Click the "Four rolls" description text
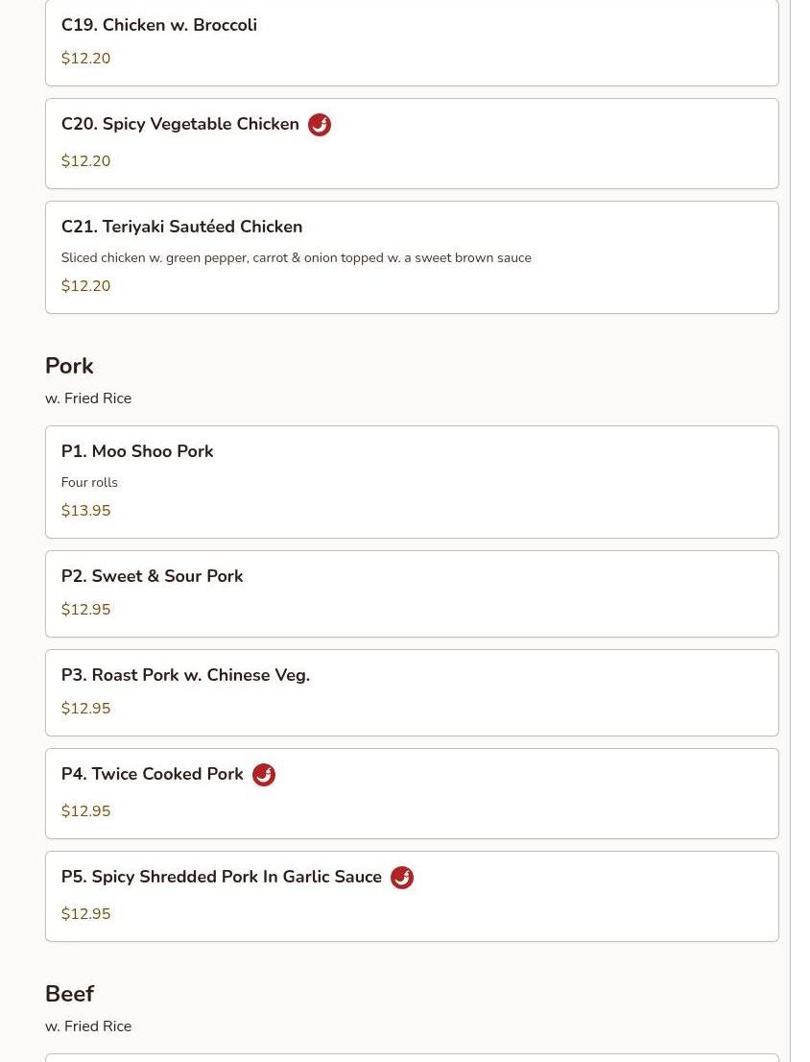This screenshot has height=1062, width=810. click(89, 483)
